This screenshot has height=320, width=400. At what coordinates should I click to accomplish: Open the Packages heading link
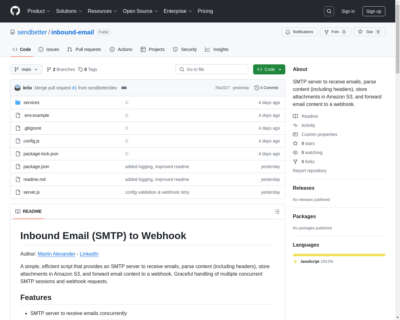click(304, 216)
